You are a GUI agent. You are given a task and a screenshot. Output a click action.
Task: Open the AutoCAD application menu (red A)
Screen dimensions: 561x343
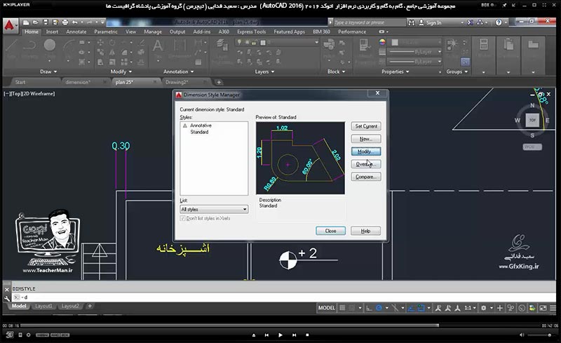(x=10, y=25)
